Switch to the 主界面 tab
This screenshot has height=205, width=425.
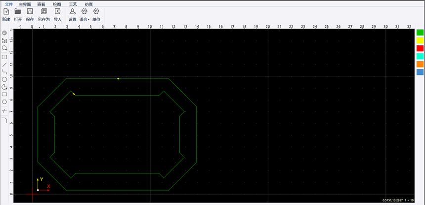(x=25, y=4)
